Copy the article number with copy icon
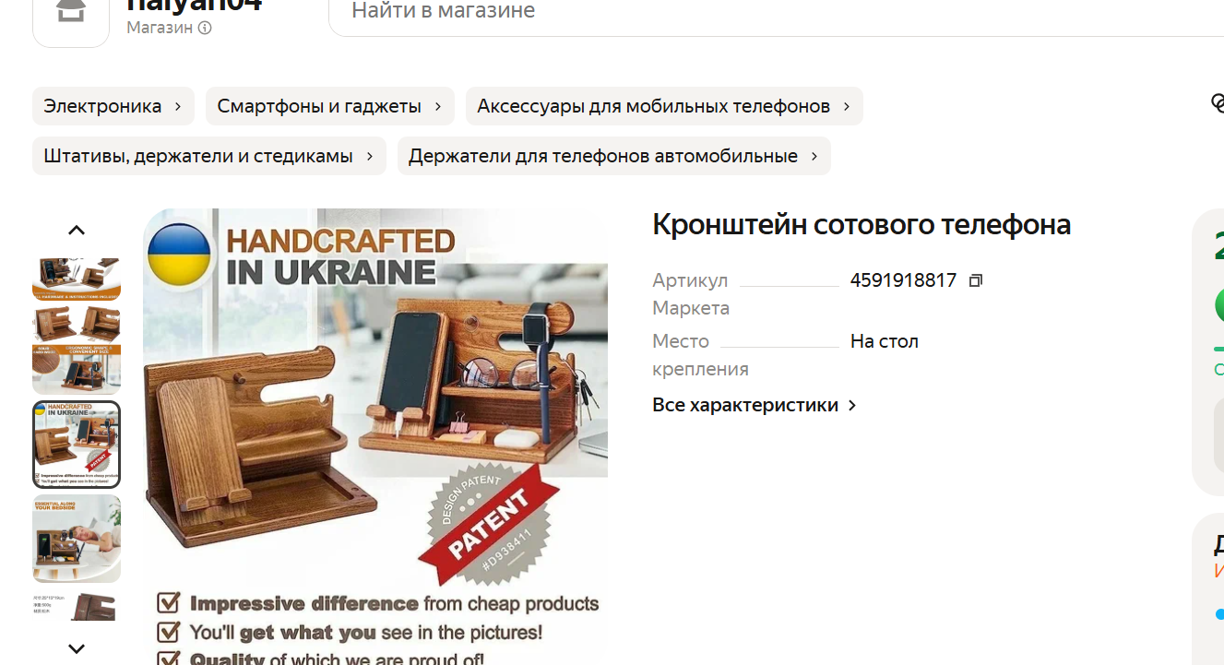The height and width of the screenshot is (665, 1224). pyautogui.click(x=976, y=280)
